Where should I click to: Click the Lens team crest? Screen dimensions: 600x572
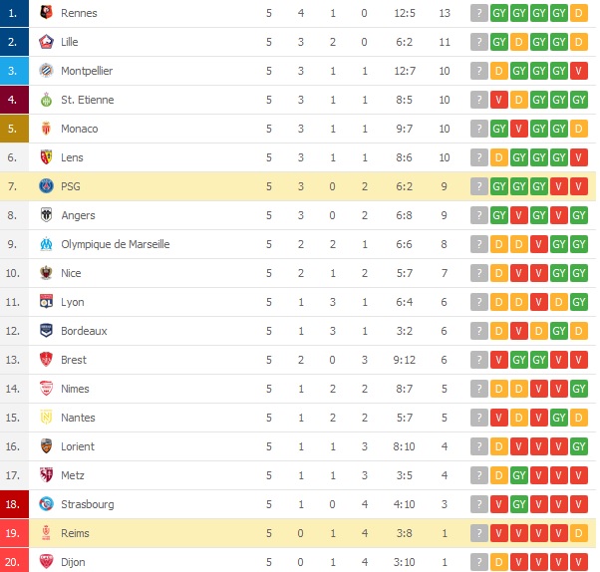(45, 157)
